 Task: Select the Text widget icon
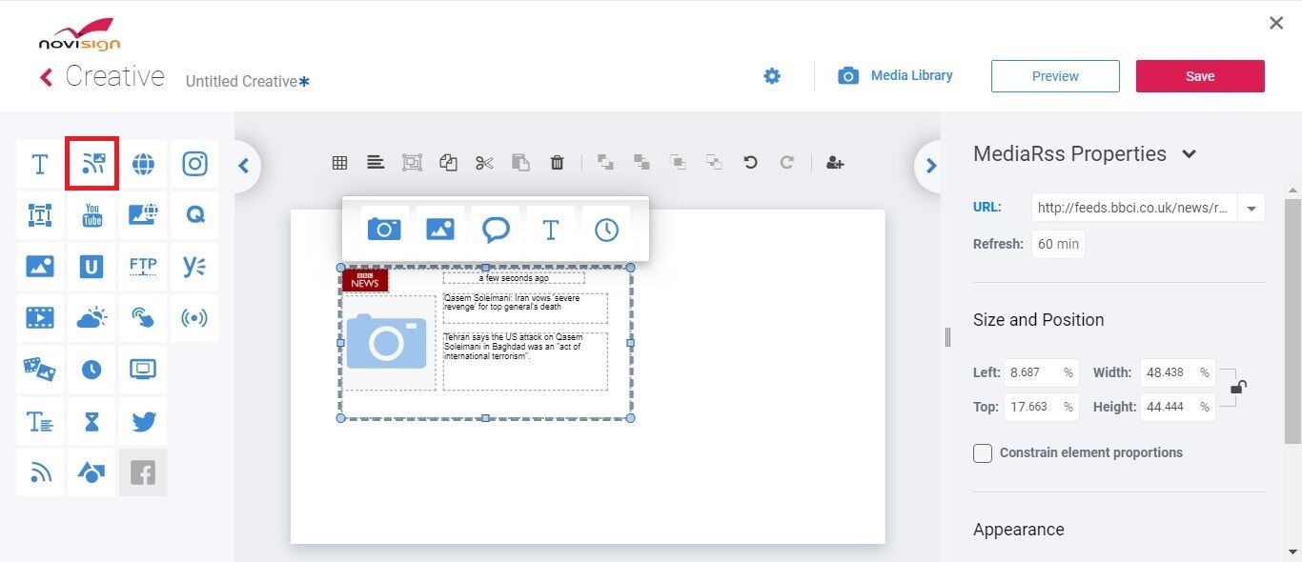coord(40,164)
